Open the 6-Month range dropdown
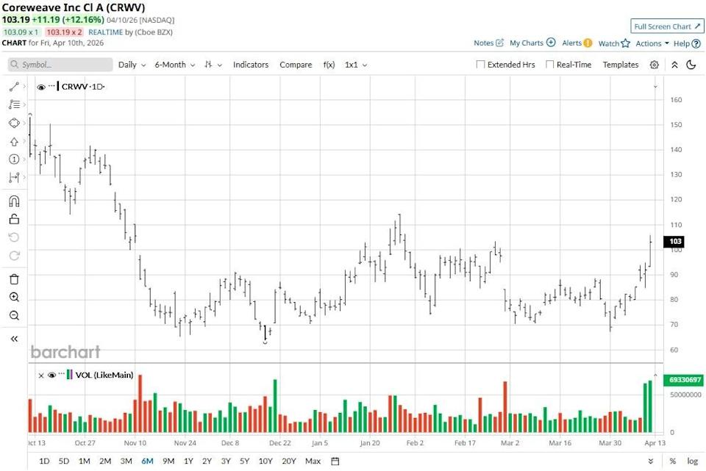This screenshot has width=706, height=471. point(173,65)
